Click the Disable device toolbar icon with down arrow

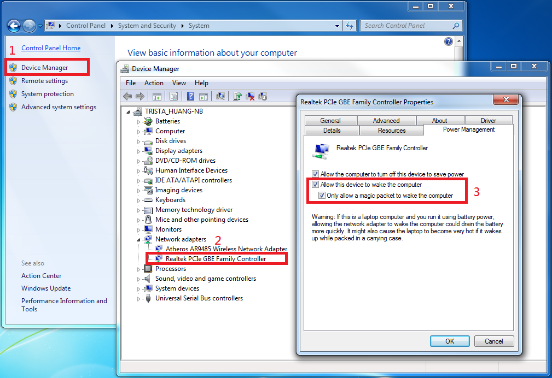coord(263,96)
